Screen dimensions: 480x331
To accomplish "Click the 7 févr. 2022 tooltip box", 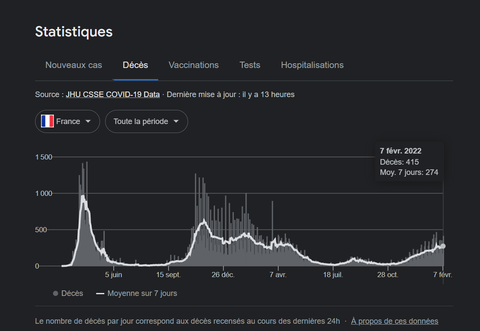I will [409, 162].
